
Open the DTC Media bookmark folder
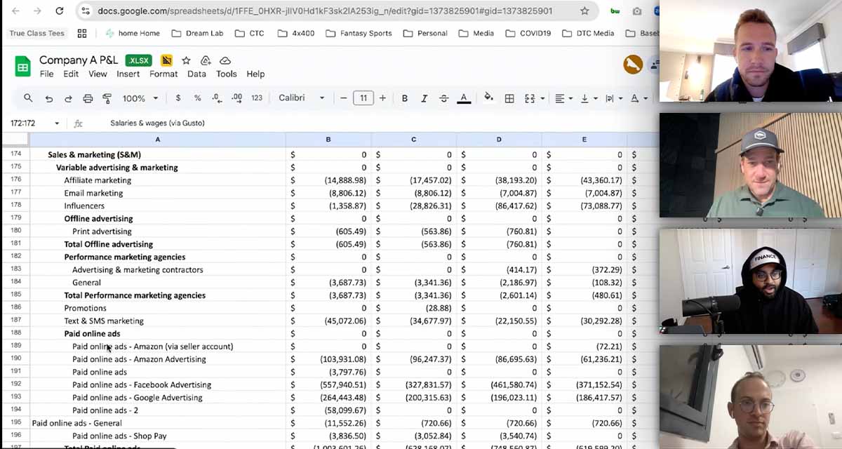click(x=587, y=33)
